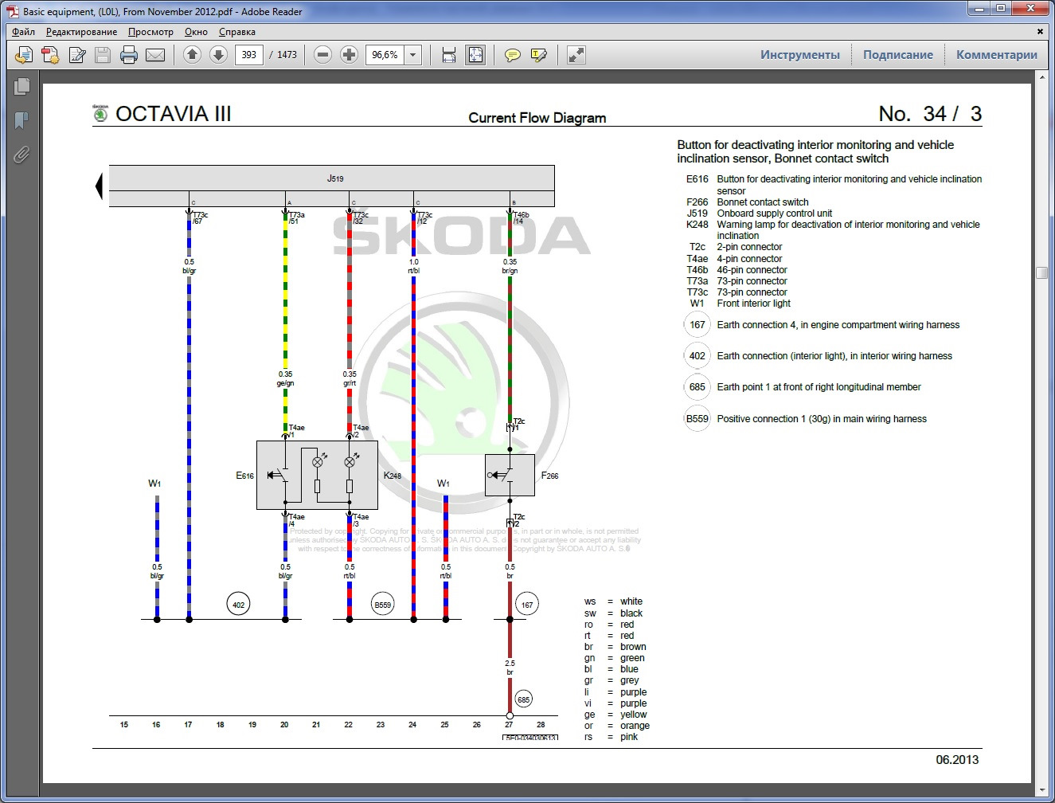Open the Инструменты pane
This screenshot has width=1055, height=803.
tap(800, 55)
